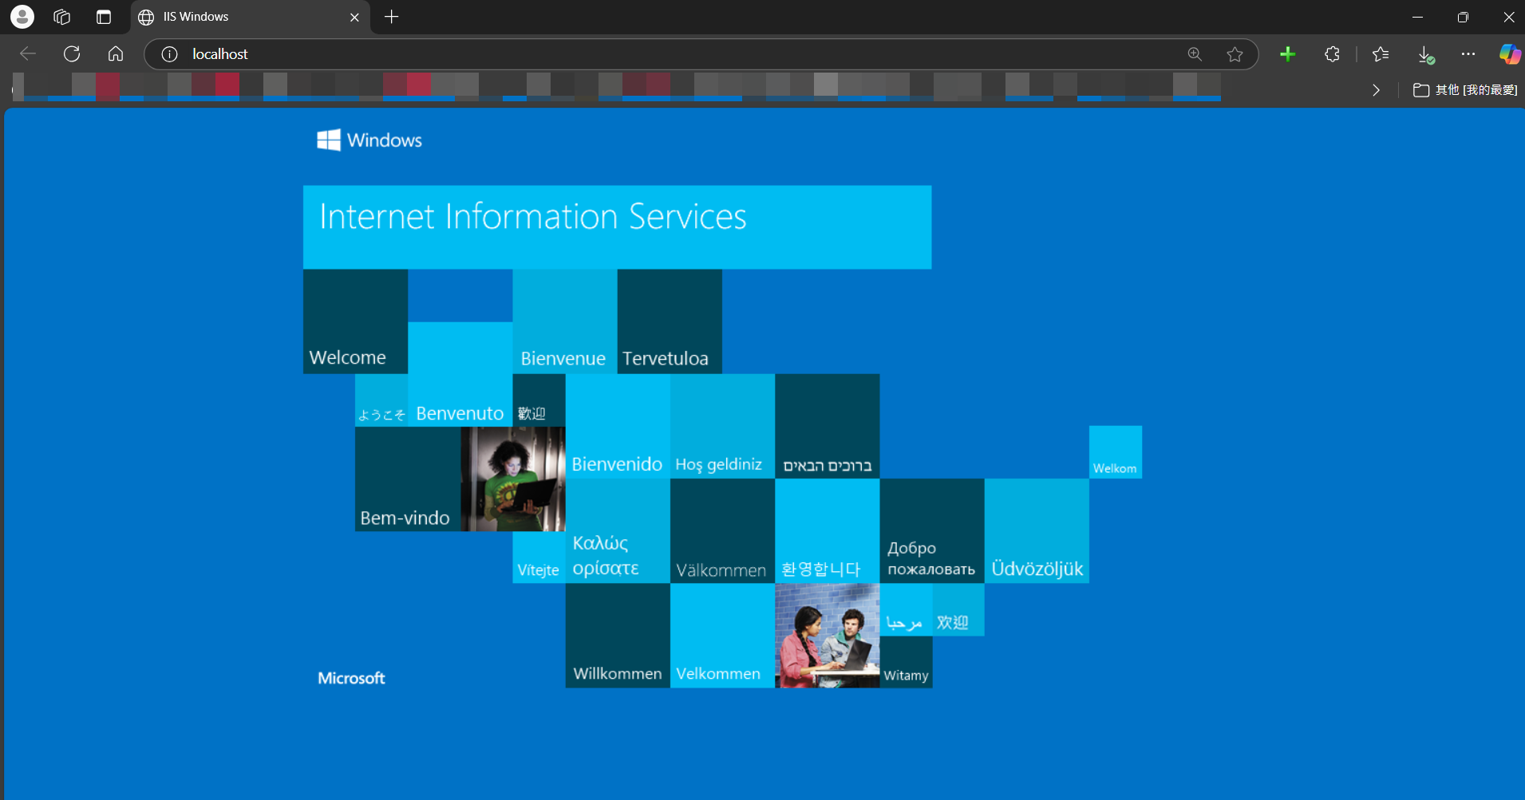
Task: Open the 其他 [我的最愛] favorites folder
Action: 1465,90
